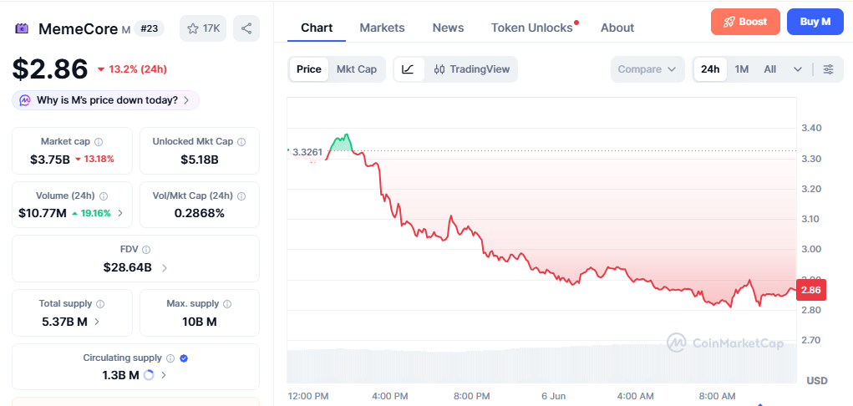Open the Compare dropdown
Viewport: 853px width, 406px height.
647,69
